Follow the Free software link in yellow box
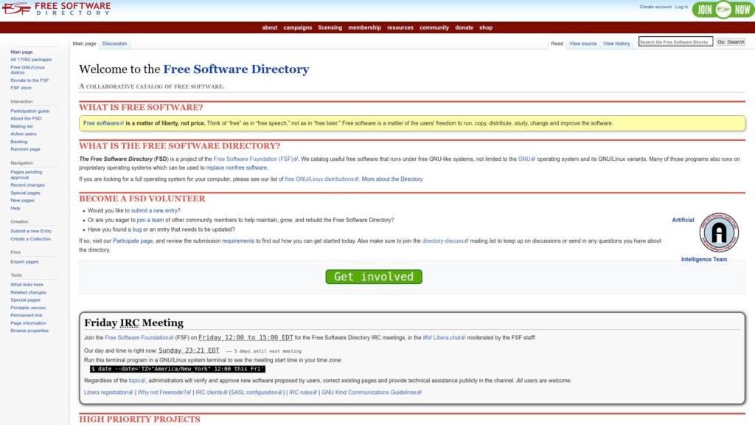Image resolution: width=755 pixels, height=425 pixels. [x=103, y=123]
